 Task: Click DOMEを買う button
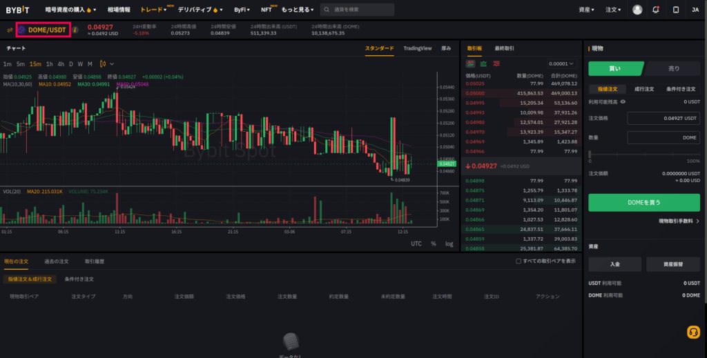644,203
